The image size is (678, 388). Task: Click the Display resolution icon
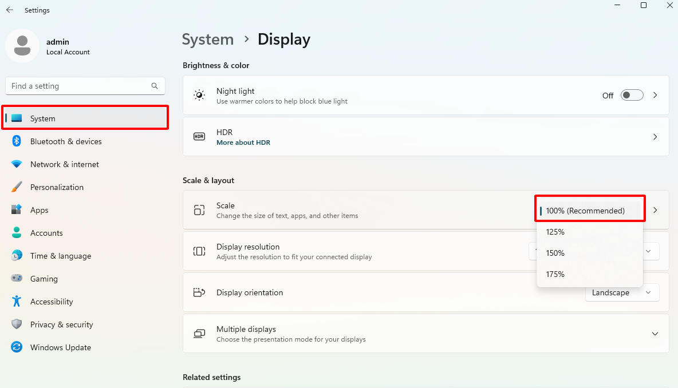[199, 251]
